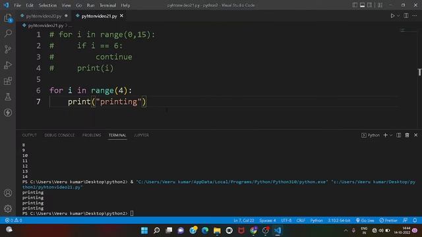Split the terminal pane
Image resolution: width=422 pixels, height=237 pixels.
pos(398,135)
